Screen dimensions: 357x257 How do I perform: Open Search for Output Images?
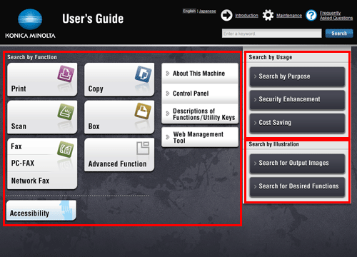[297, 163]
